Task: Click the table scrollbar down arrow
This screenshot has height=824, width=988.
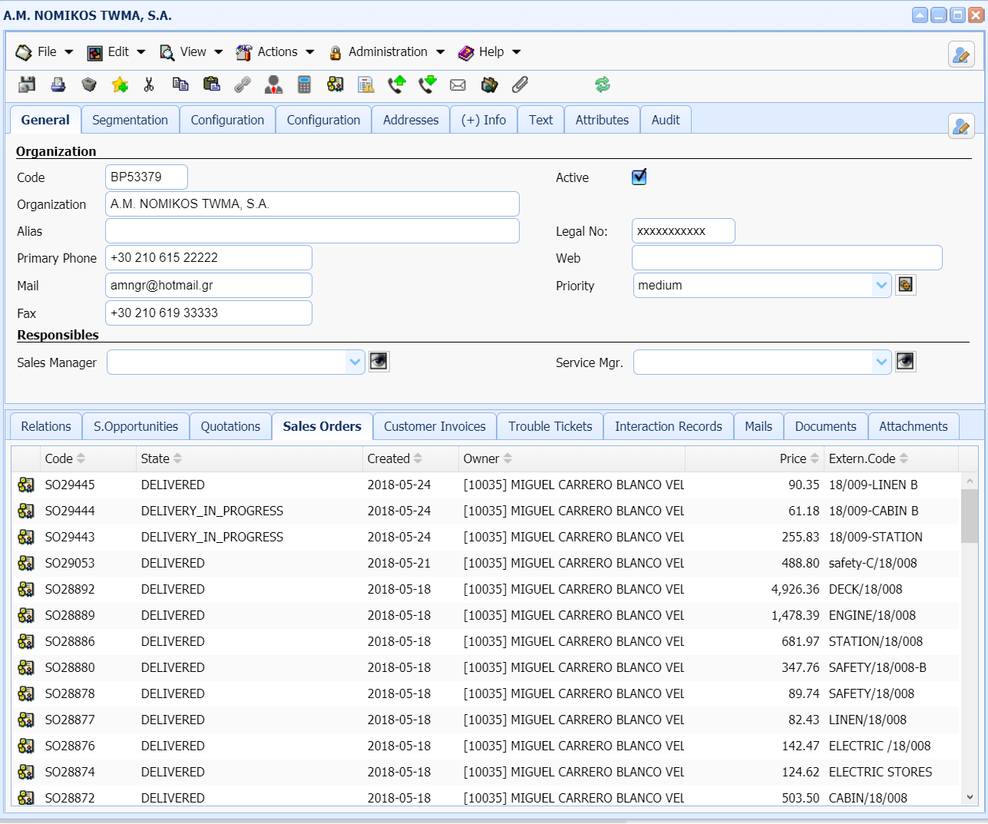Action: click(970, 797)
